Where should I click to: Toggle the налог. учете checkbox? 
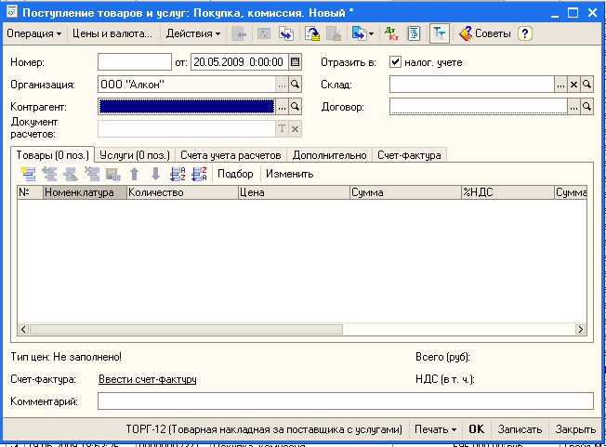[395, 62]
